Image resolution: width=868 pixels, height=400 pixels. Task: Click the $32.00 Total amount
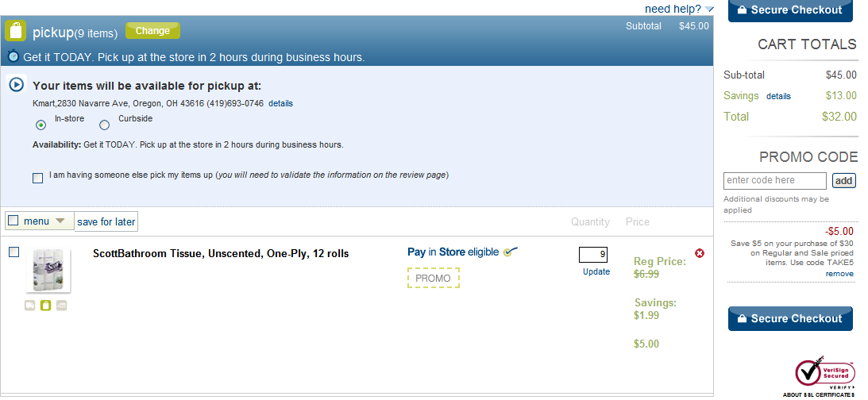coord(839,117)
